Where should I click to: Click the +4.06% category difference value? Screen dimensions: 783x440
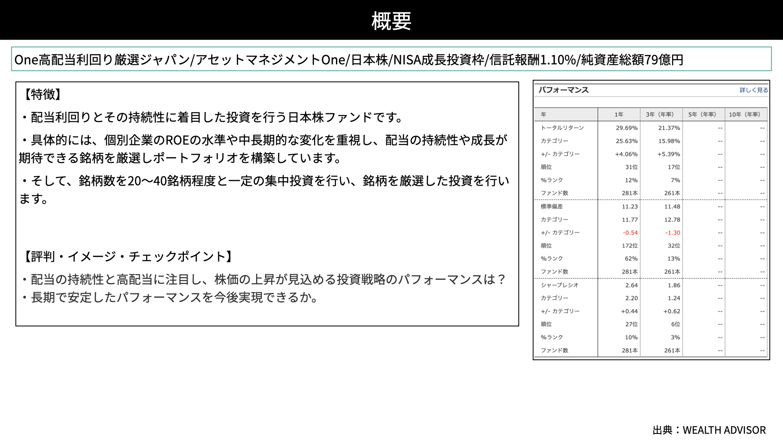626,154
